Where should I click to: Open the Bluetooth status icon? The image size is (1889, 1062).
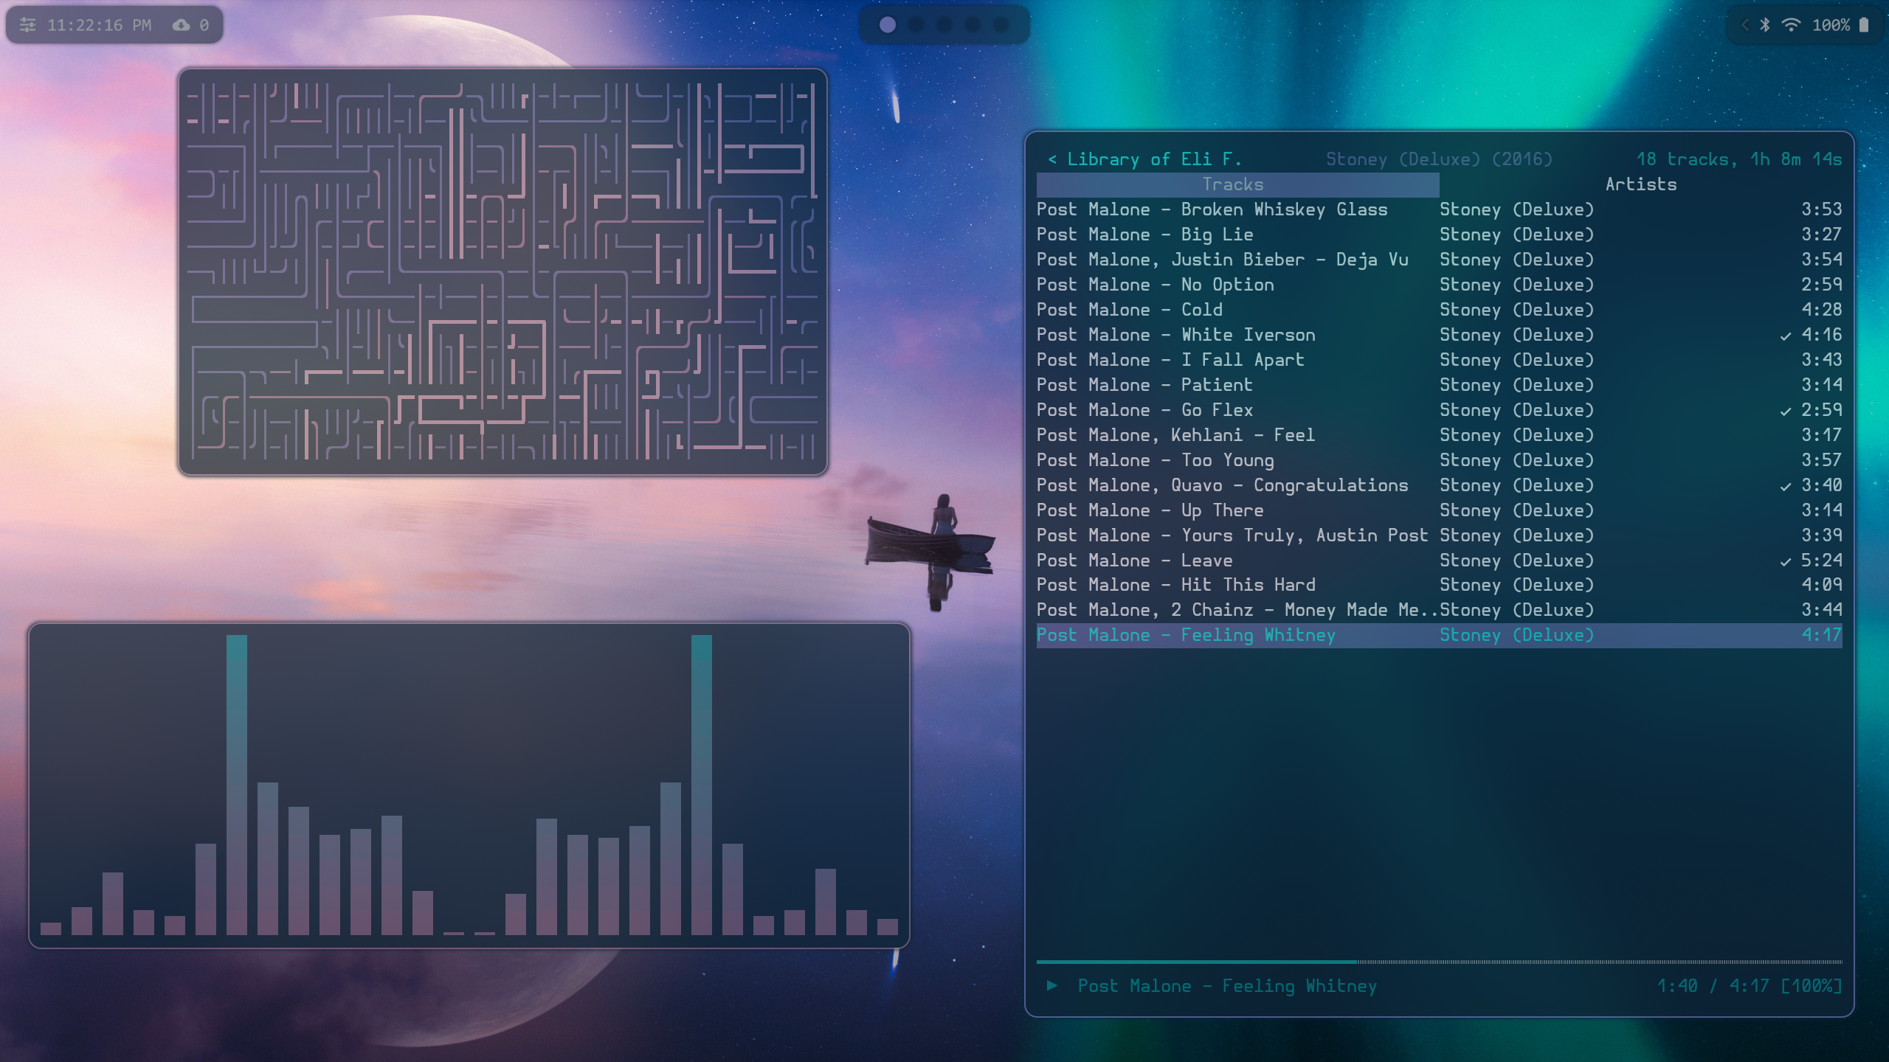coord(1765,25)
